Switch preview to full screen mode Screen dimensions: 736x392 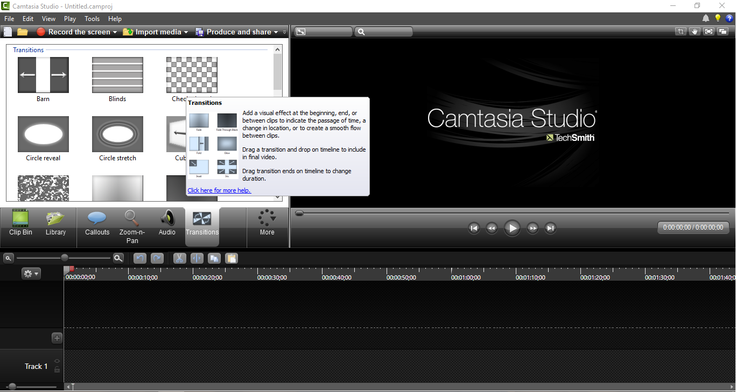pos(709,32)
